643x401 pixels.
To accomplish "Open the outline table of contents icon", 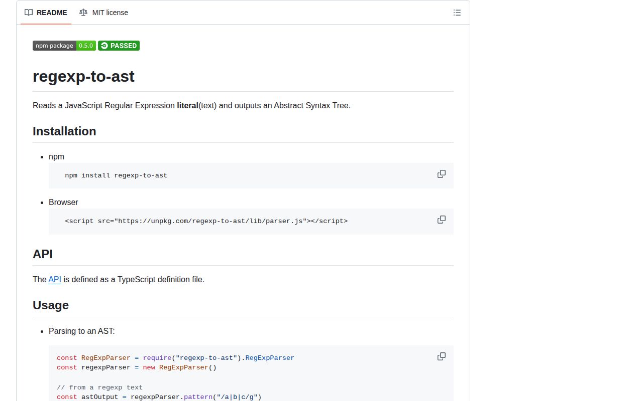I will 457,13.
